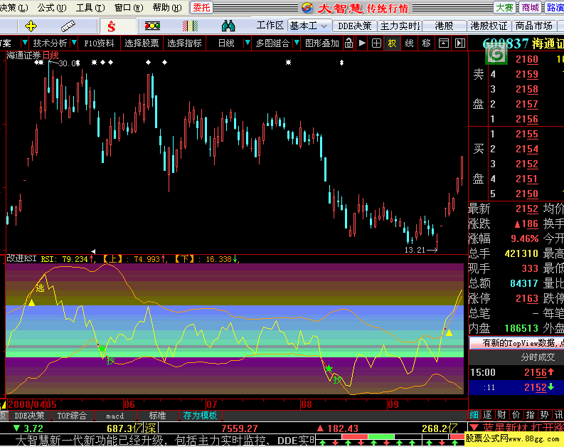
Task: Switch to the 势 trend tab
Action: point(544,415)
